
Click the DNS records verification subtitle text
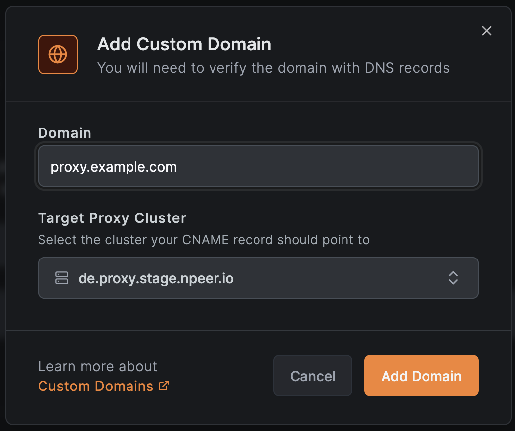point(273,68)
